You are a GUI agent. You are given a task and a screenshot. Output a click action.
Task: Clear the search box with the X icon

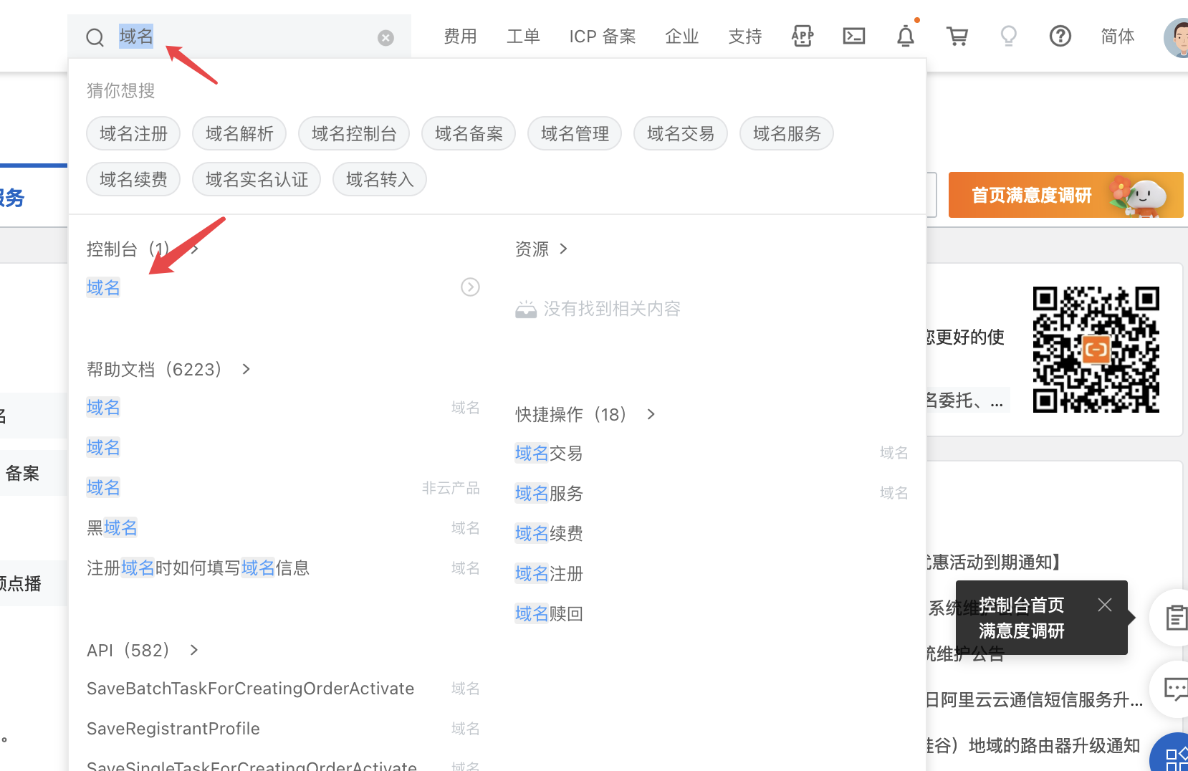click(385, 38)
